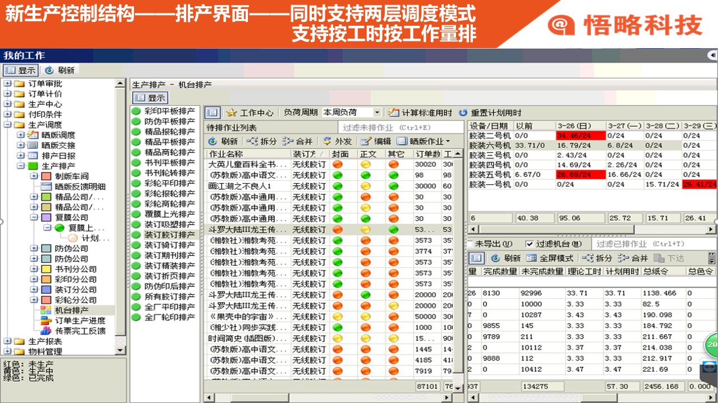Uncheck the 过滤机台 checkbox
718x403 pixels.
tap(529, 244)
